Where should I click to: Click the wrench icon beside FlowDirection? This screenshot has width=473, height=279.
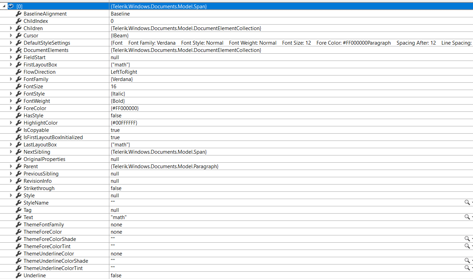19,72
